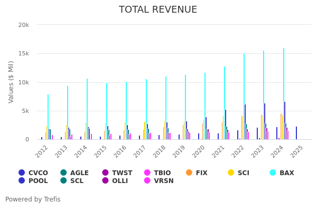Click the VRSN legend entry
317x211 pixels.
(158, 181)
